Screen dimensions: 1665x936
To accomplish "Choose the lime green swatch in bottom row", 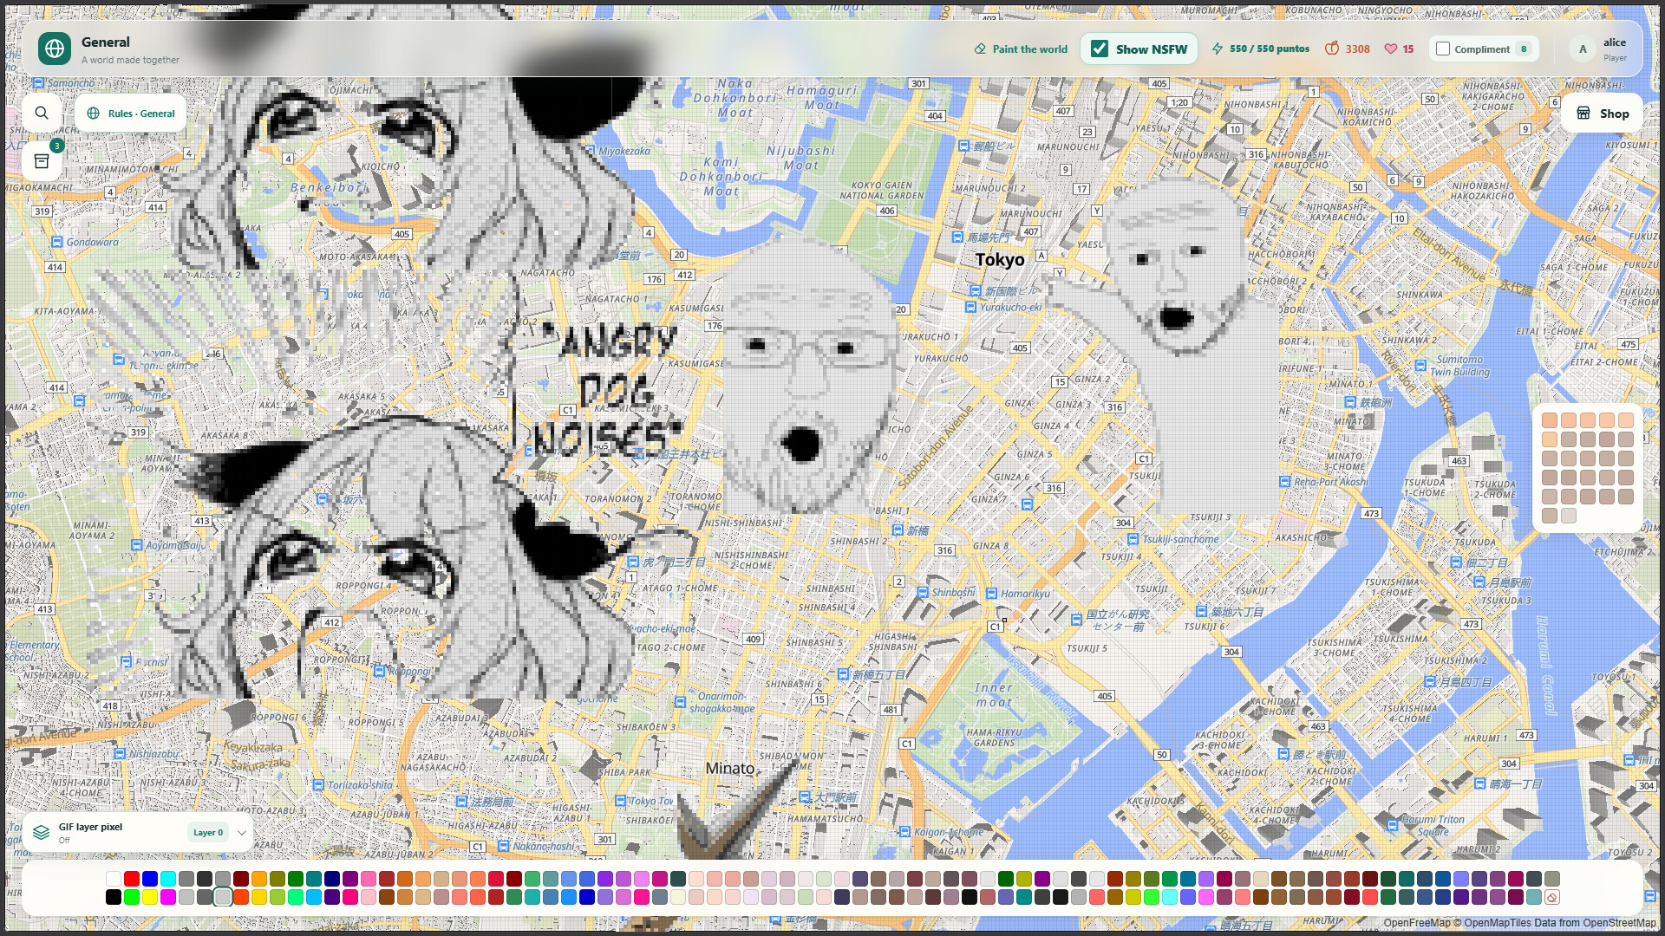I will coord(132,897).
